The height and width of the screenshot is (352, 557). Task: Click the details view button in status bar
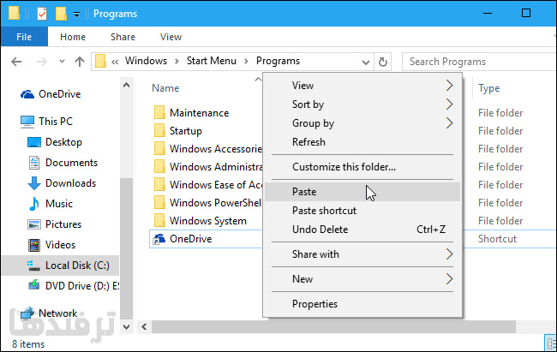pos(550,343)
